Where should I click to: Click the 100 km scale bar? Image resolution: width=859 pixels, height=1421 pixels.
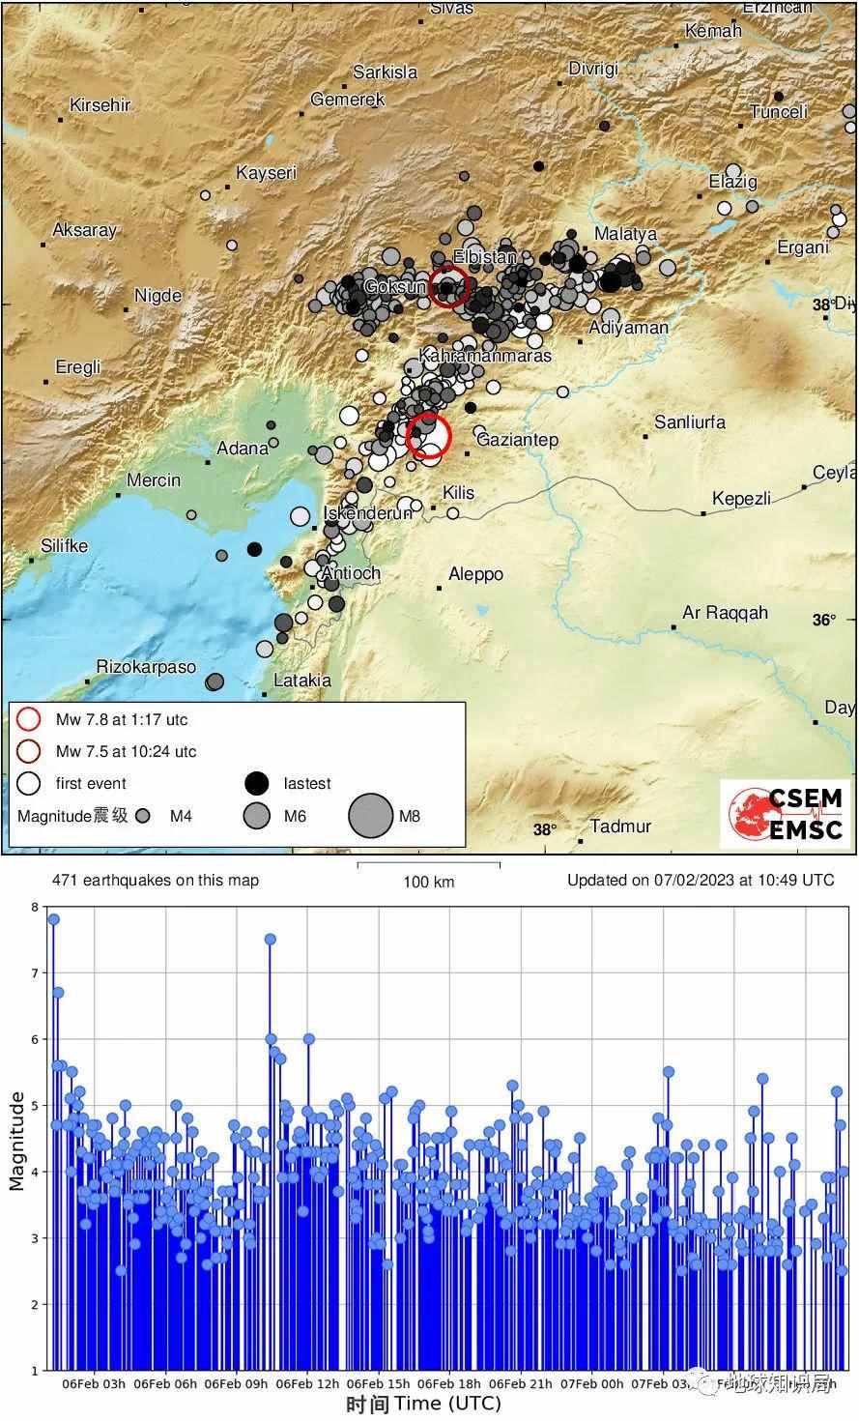[429, 864]
